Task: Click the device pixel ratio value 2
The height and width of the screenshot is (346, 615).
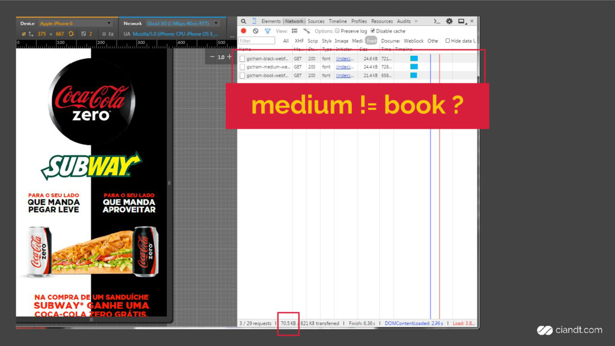Action: tap(91, 34)
